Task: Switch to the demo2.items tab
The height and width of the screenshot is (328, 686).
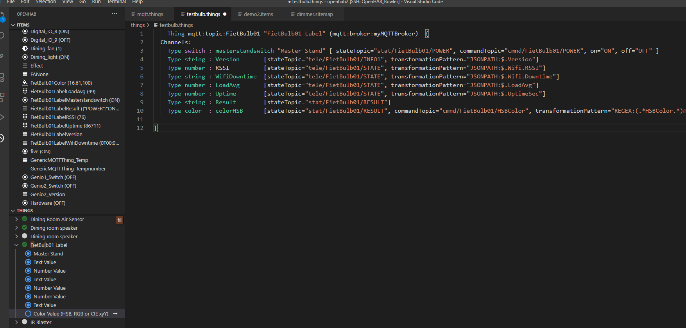Action: coord(258,14)
